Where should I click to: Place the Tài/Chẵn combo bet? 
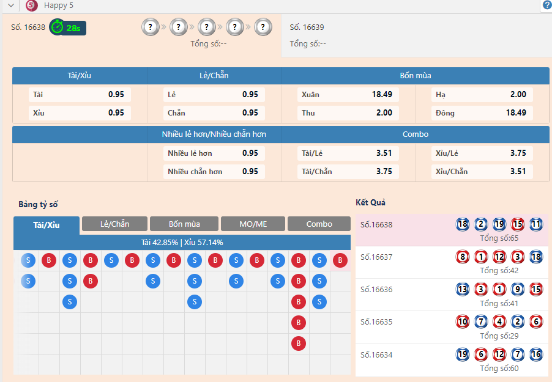pyautogui.click(x=348, y=172)
